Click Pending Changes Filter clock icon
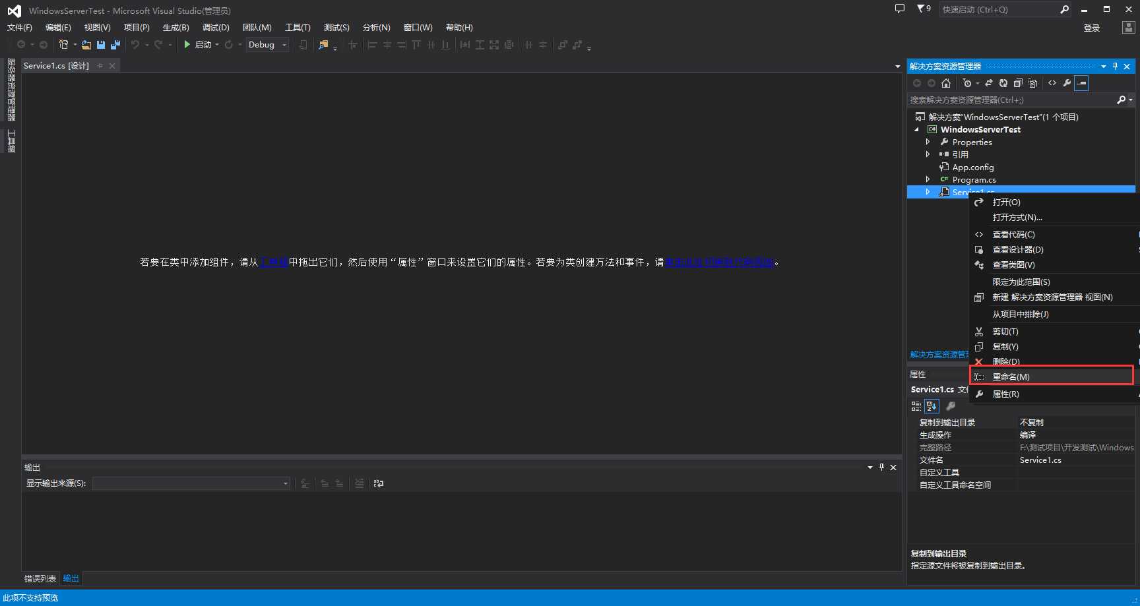This screenshot has height=606, width=1140. (967, 83)
